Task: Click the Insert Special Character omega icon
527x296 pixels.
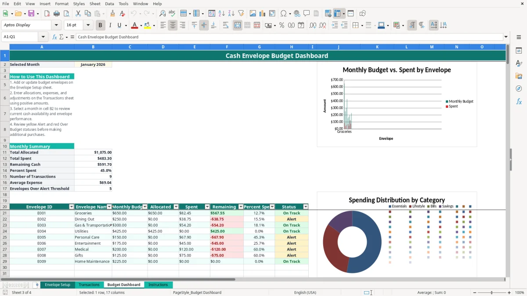Action: [x=283, y=14]
